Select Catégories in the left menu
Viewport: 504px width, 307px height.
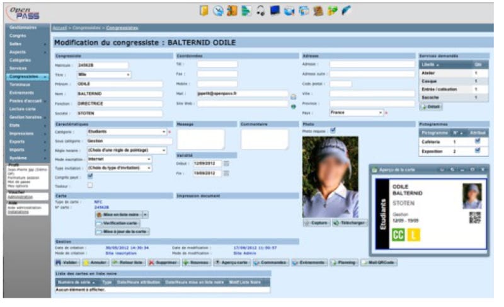click(x=20, y=60)
